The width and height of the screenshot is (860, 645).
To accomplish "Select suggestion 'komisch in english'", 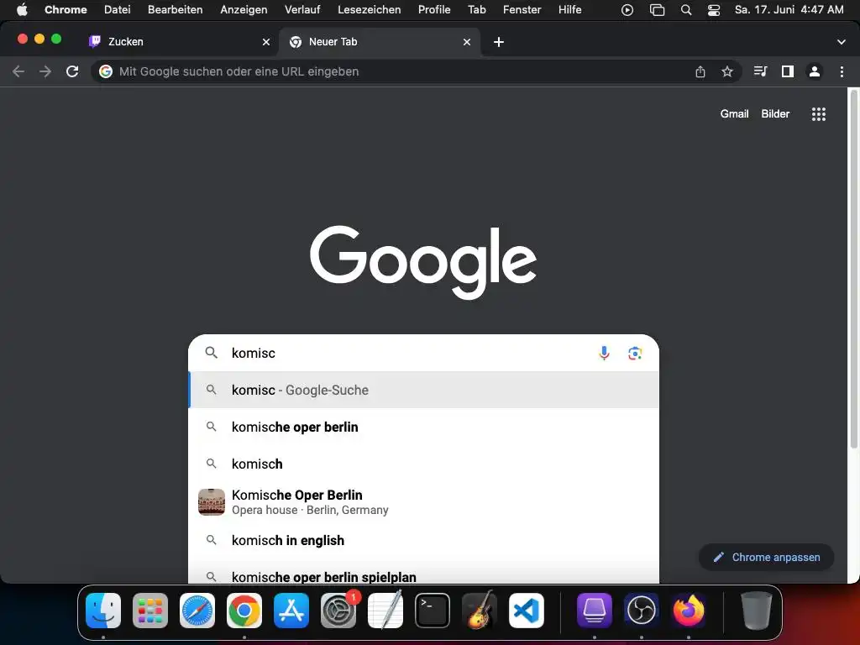I will [423, 540].
